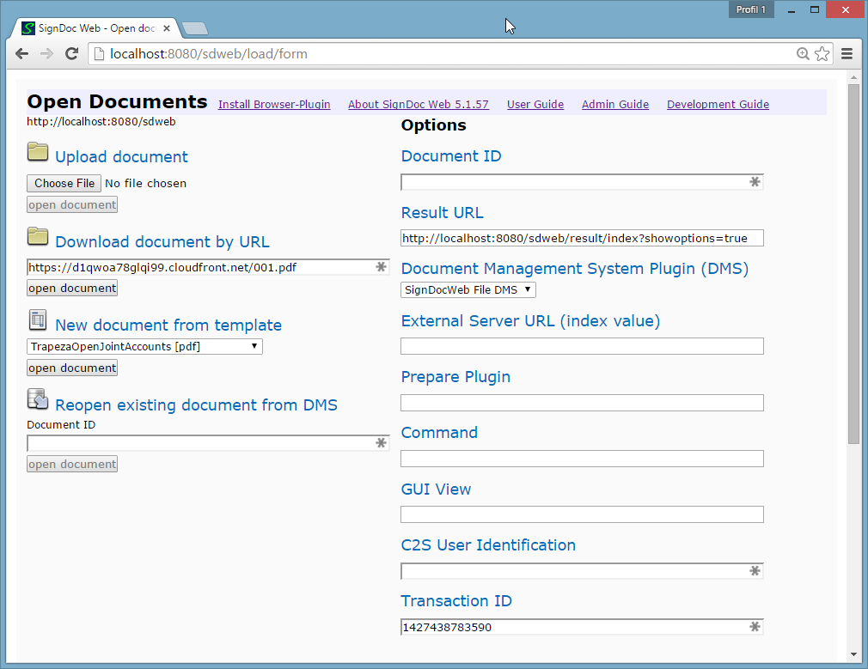Click open document under Download by URL
This screenshot has width=868, height=669.
point(72,289)
